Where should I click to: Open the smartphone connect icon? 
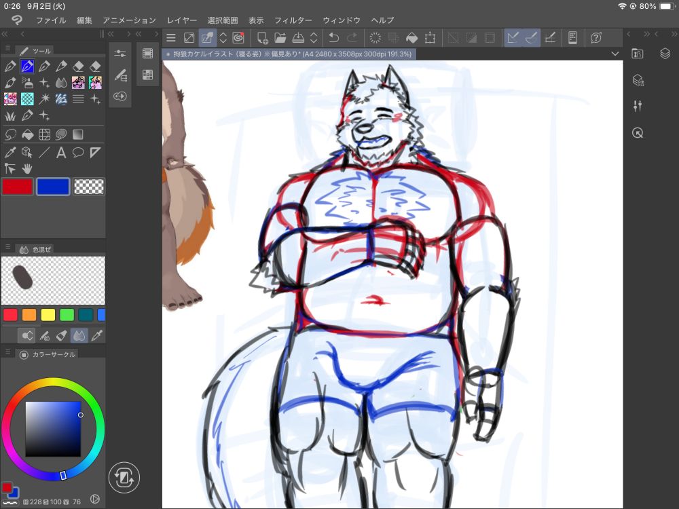[x=572, y=37]
